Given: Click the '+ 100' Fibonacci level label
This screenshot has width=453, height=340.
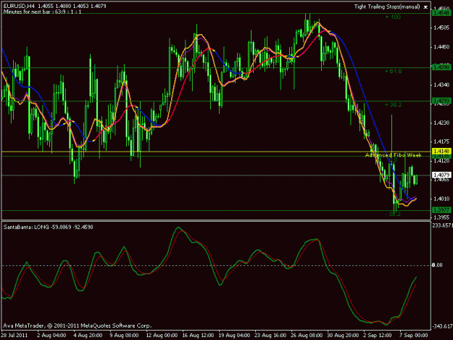Looking at the screenshot, I should click(x=393, y=17).
